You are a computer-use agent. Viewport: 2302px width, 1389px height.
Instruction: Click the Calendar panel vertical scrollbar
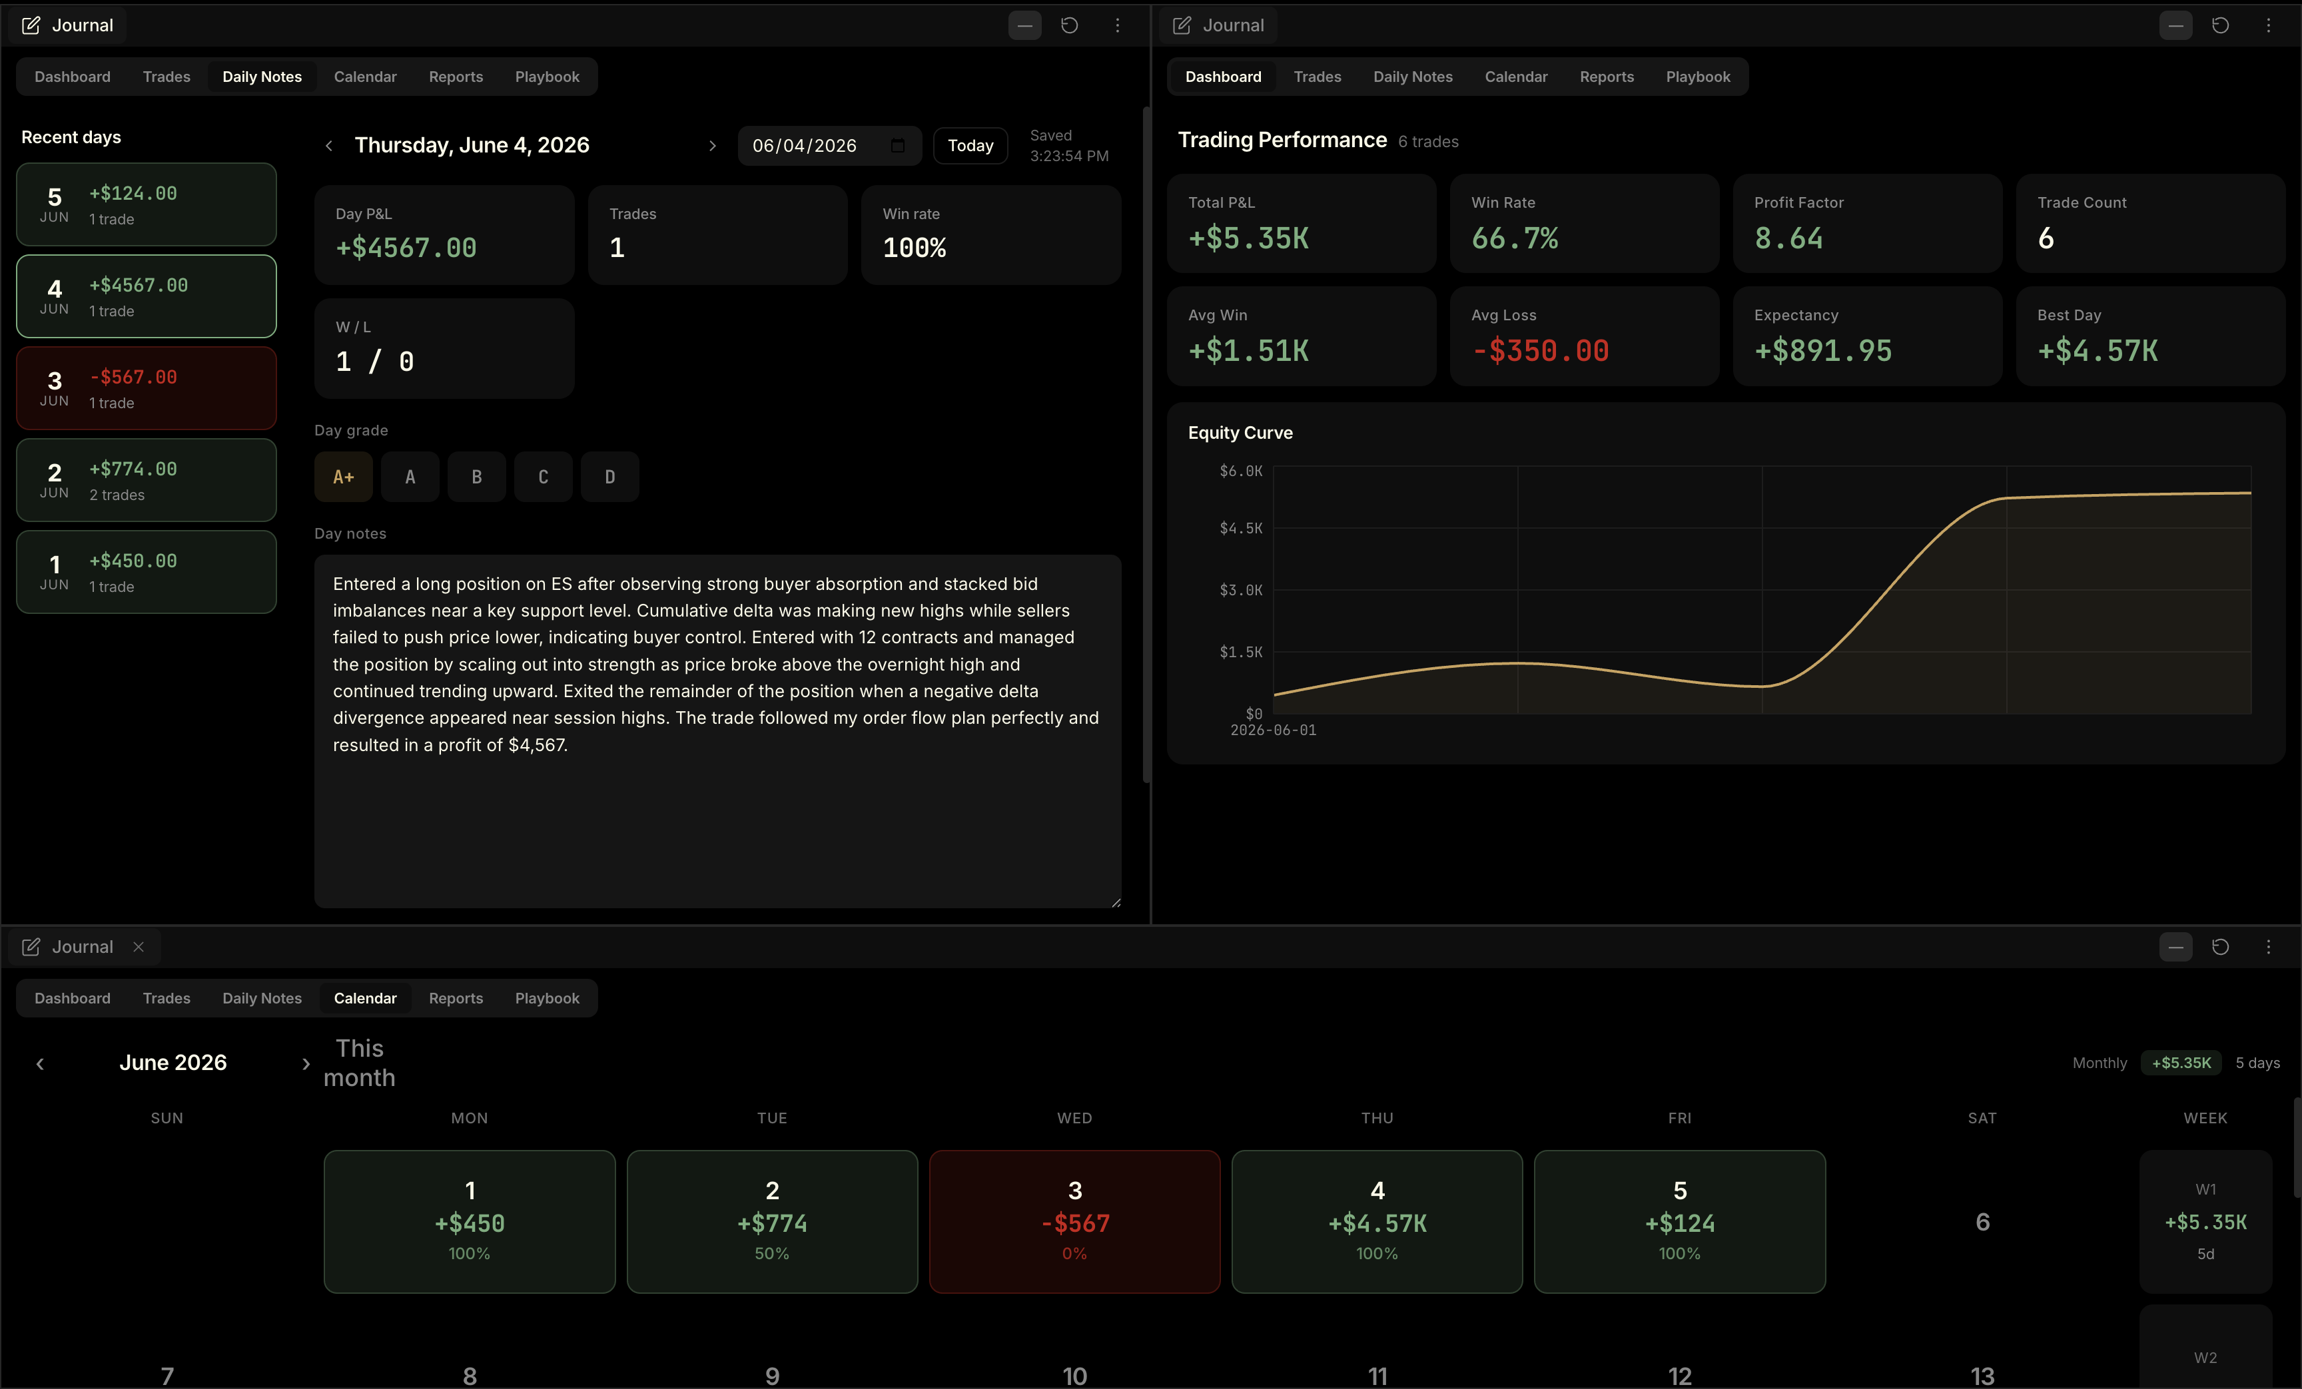[x=2297, y=1149]
